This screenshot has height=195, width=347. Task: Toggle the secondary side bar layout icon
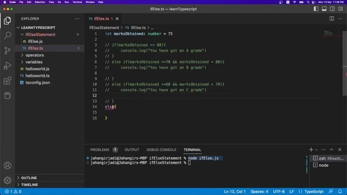point(332,9)
